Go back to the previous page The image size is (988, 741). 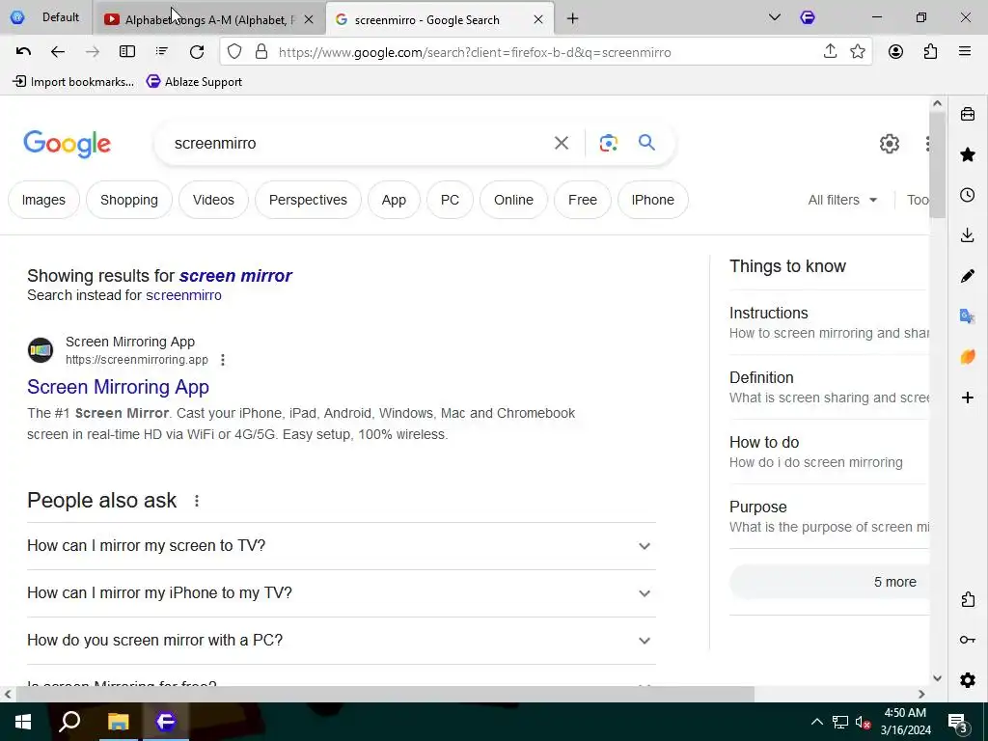(57, 52)
